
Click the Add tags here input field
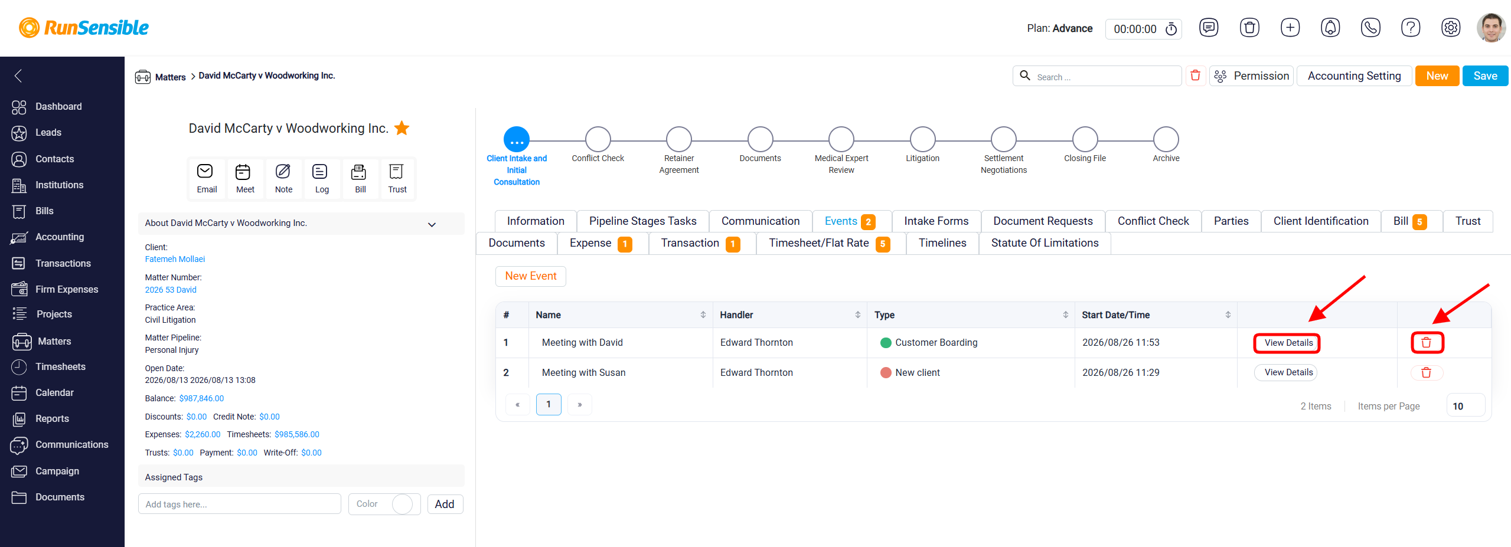click(239, 504)
